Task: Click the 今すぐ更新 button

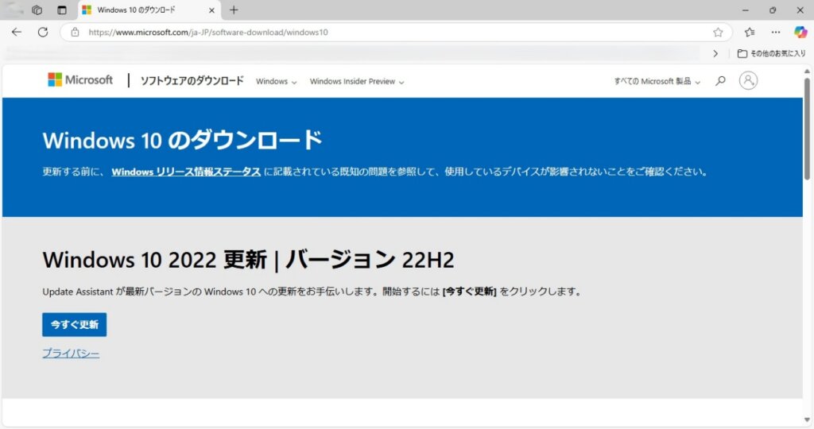Action: [74, 325]
